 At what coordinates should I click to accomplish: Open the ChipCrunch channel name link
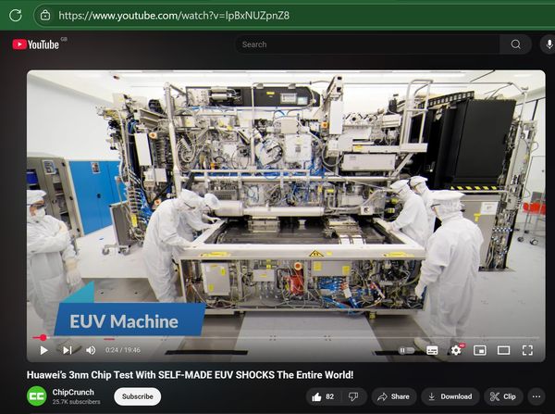(x=73, y=392)
